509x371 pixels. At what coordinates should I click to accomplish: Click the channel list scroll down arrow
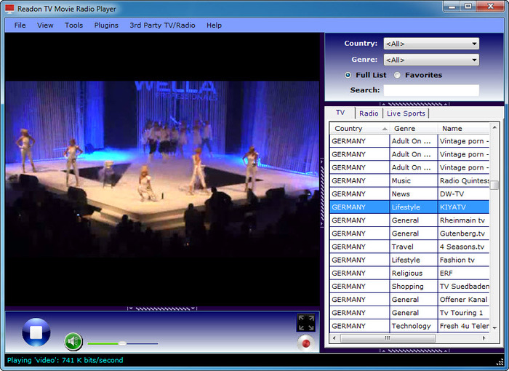coord(494,328)
